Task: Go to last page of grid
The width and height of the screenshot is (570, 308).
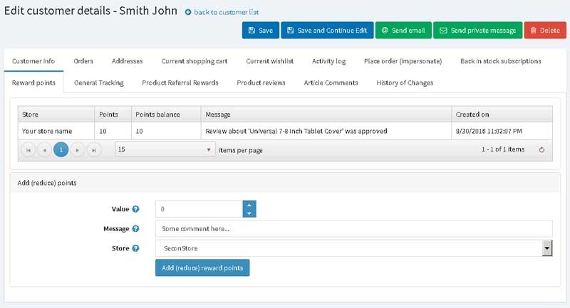Action: tap(94, 150)
